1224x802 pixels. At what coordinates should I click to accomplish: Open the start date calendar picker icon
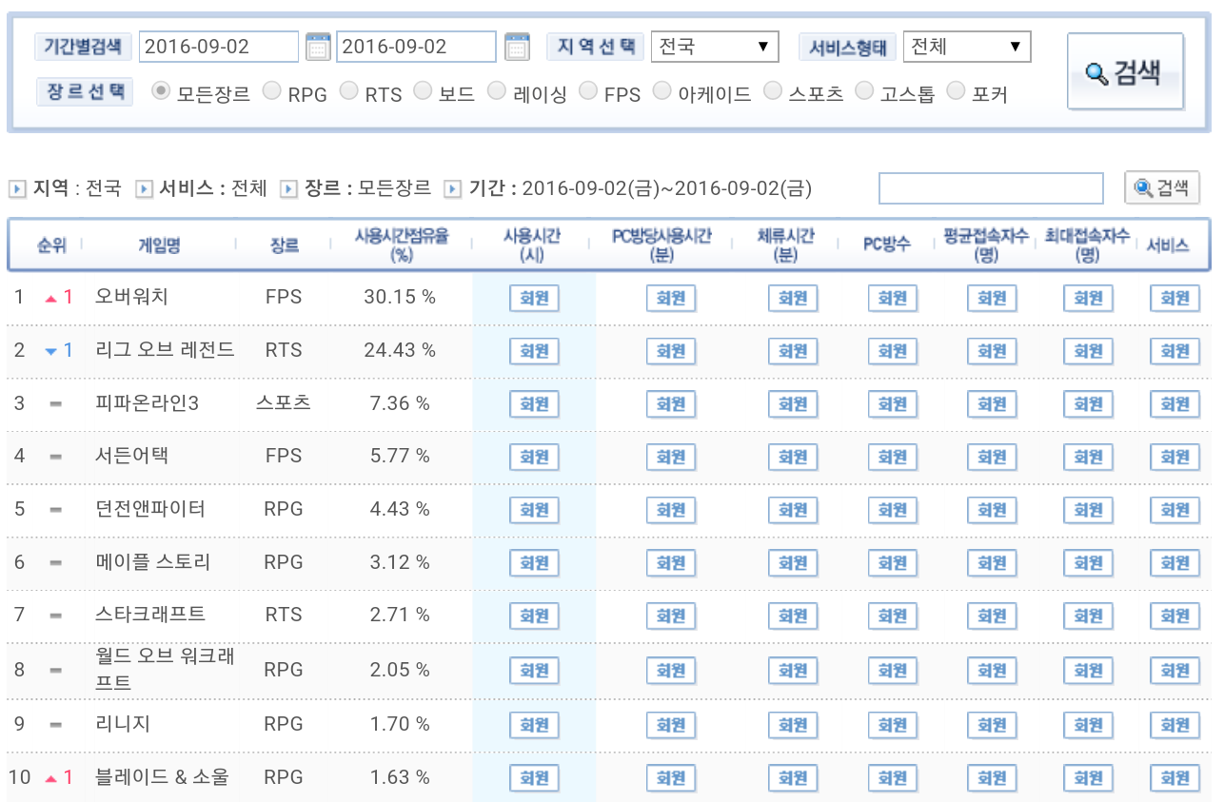[318, 46]
